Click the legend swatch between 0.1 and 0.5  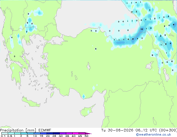5,133
